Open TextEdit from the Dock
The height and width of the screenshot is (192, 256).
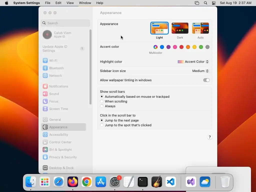pos(129,182)
